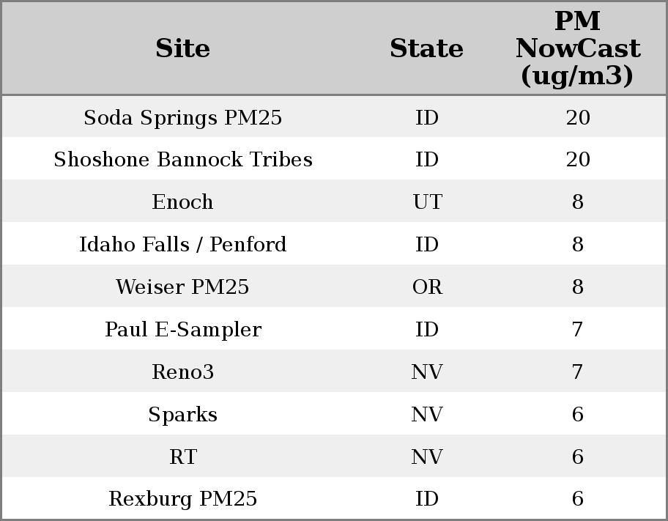Select the OR state cell for Weiser

click(x=427, y=287)
